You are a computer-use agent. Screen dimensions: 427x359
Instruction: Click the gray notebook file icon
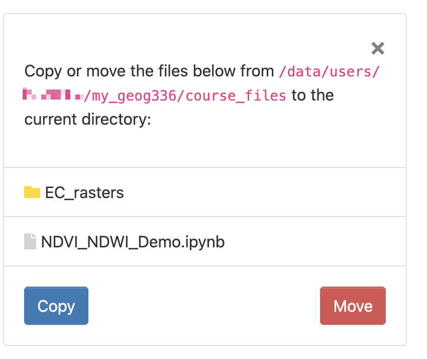point(30,241)
